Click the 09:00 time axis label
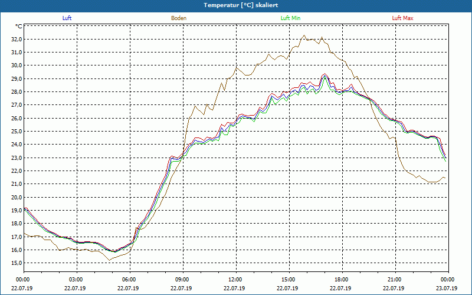 point(183,279)
